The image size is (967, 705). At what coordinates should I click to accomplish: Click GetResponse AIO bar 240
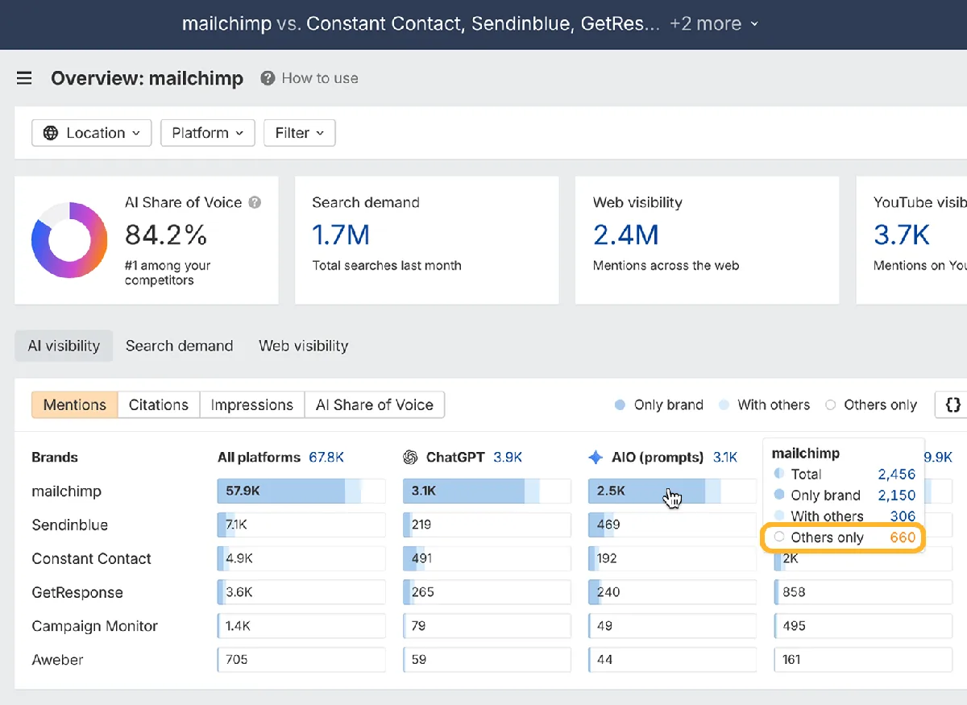click(x=672, y=592)
